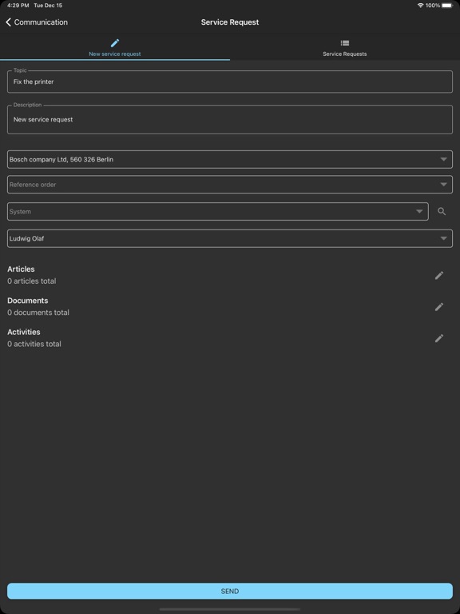460x614 pixels.
Task: Tap the list icon above Service Requests
Action: pos(345,43)
